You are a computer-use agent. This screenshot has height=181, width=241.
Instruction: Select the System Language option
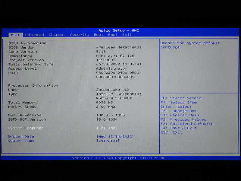tap(26, 128)
